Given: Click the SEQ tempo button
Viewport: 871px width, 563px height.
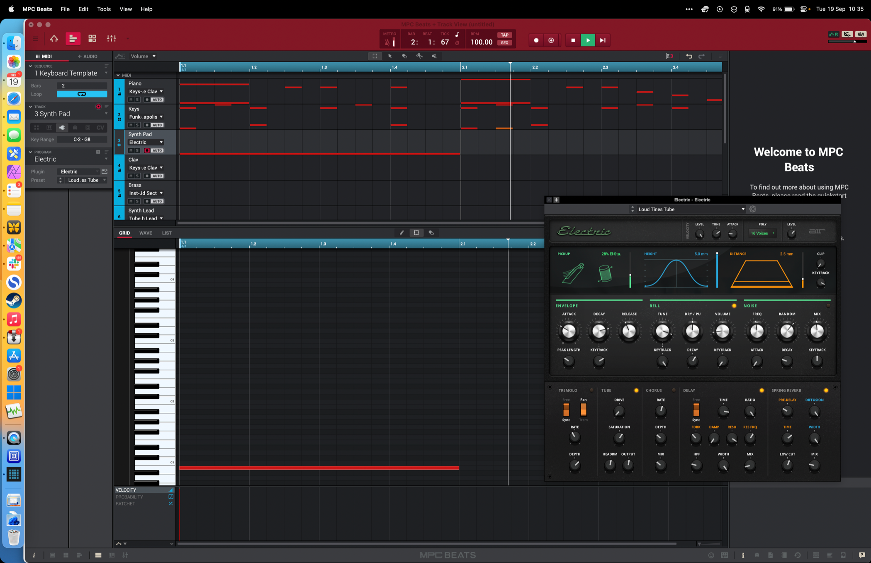Looking at the screenshot, I should coord(504,43).
